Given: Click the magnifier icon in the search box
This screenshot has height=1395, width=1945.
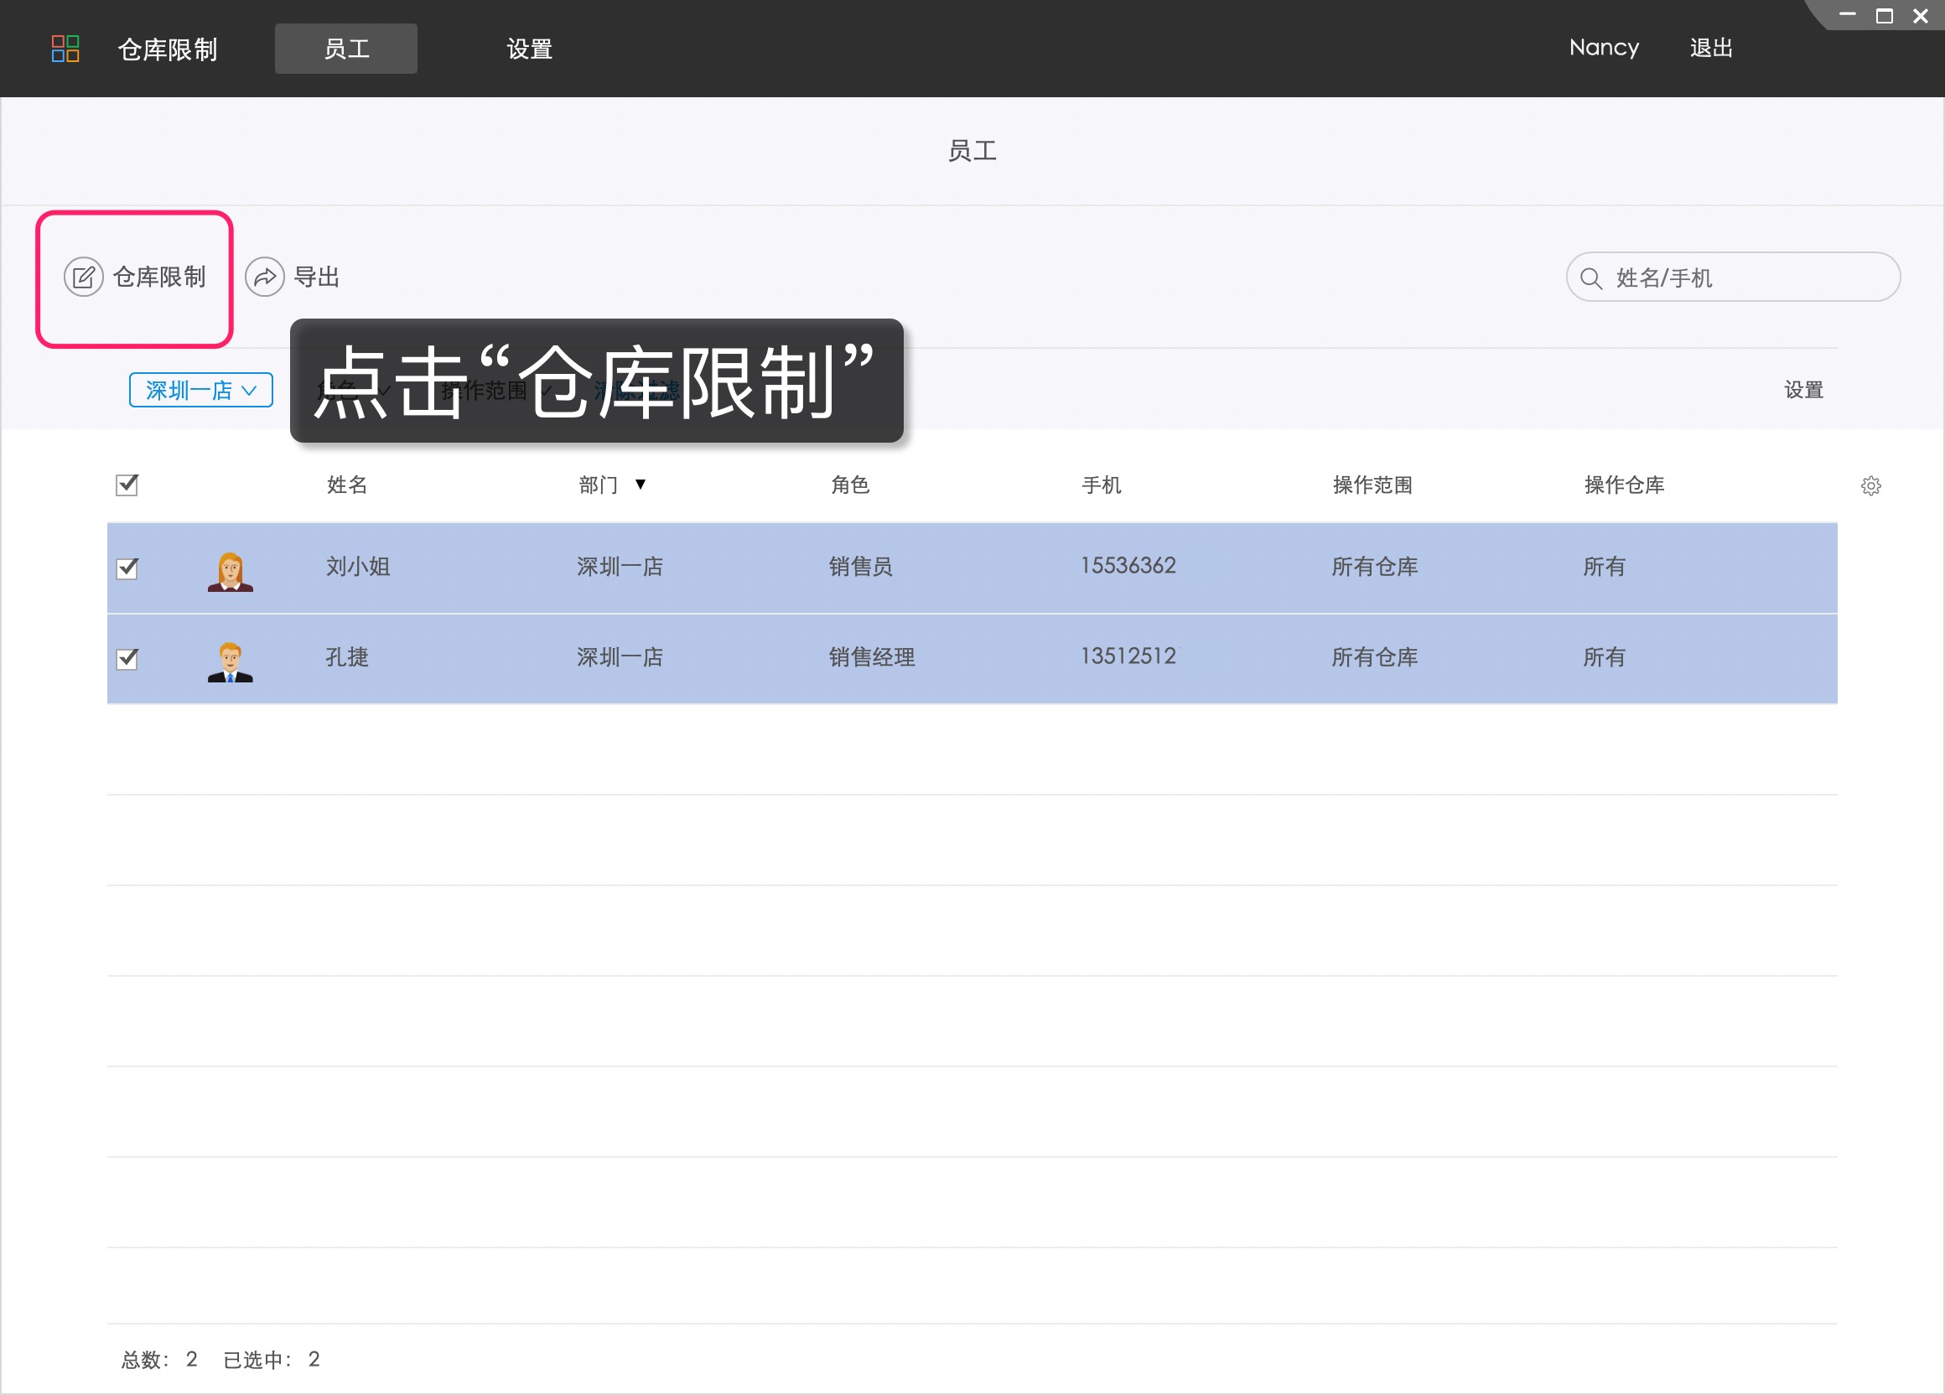Looking at the screenshot, I should click(x=1591, y=277).
